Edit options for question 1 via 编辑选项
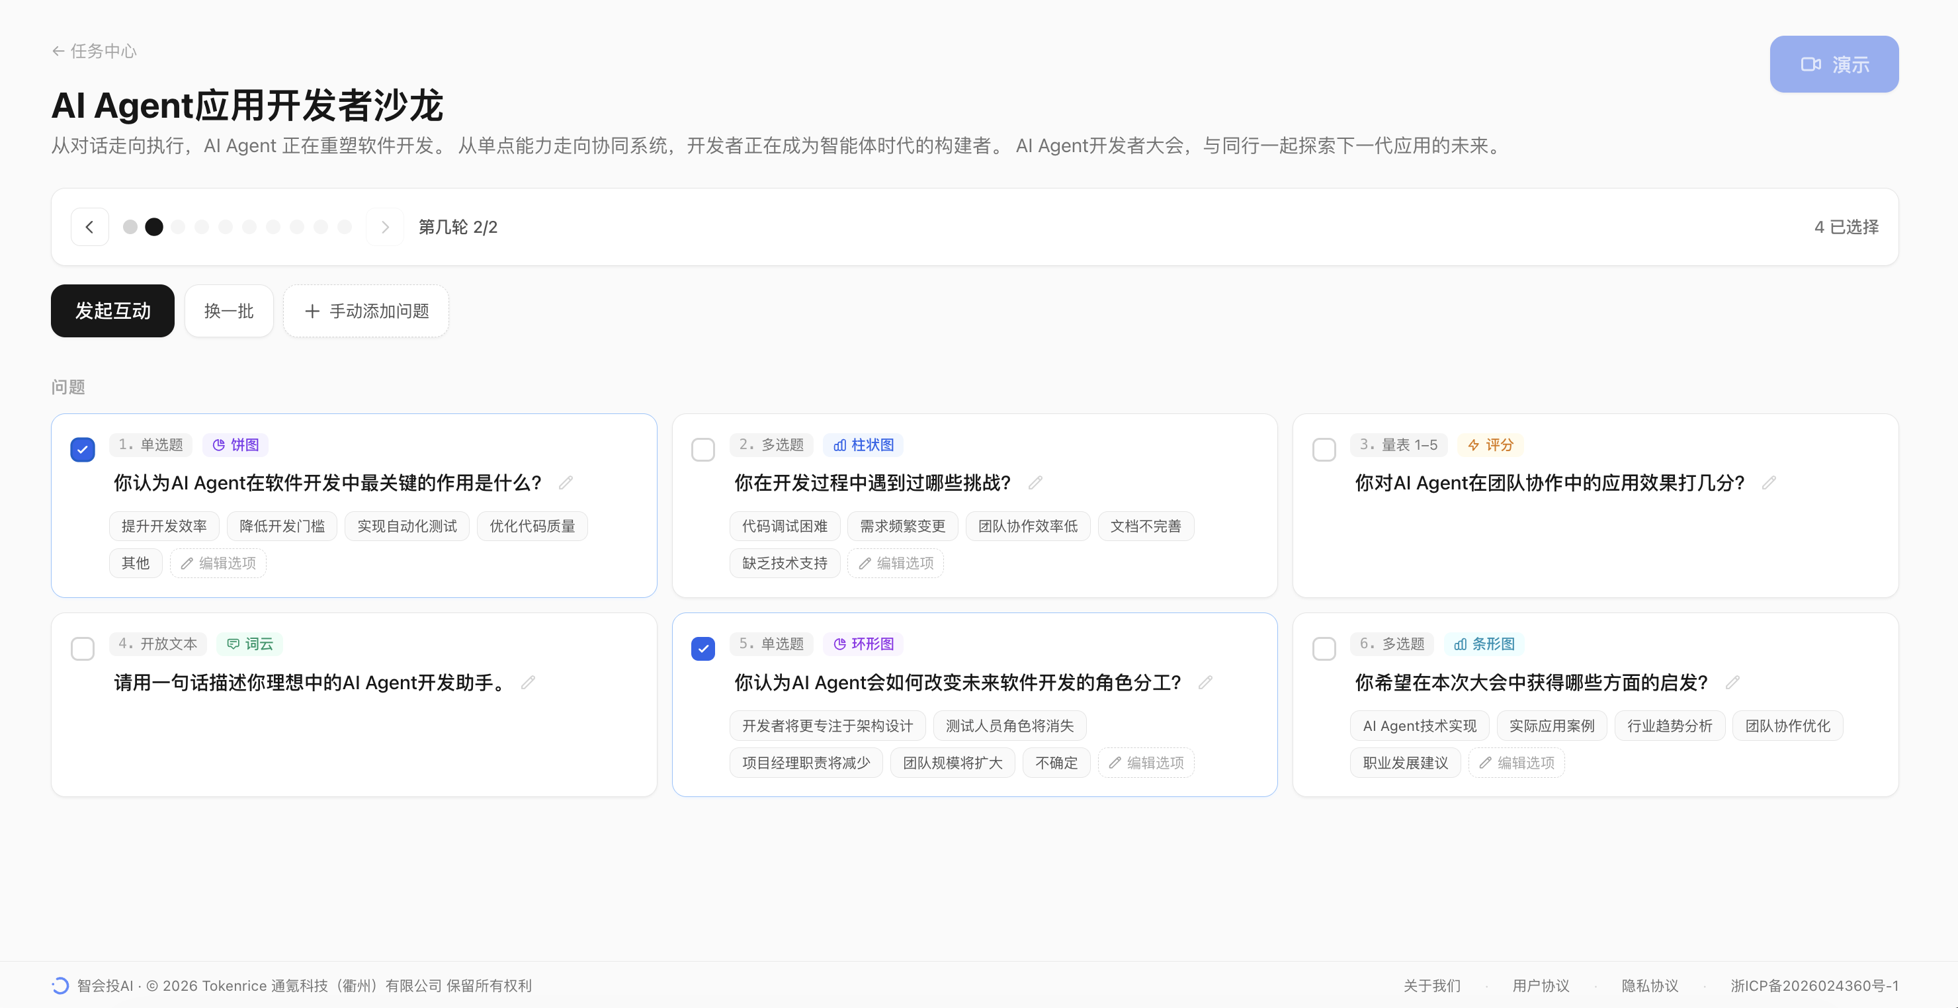The image size is (1958, 1008). [x=218, y=564]
